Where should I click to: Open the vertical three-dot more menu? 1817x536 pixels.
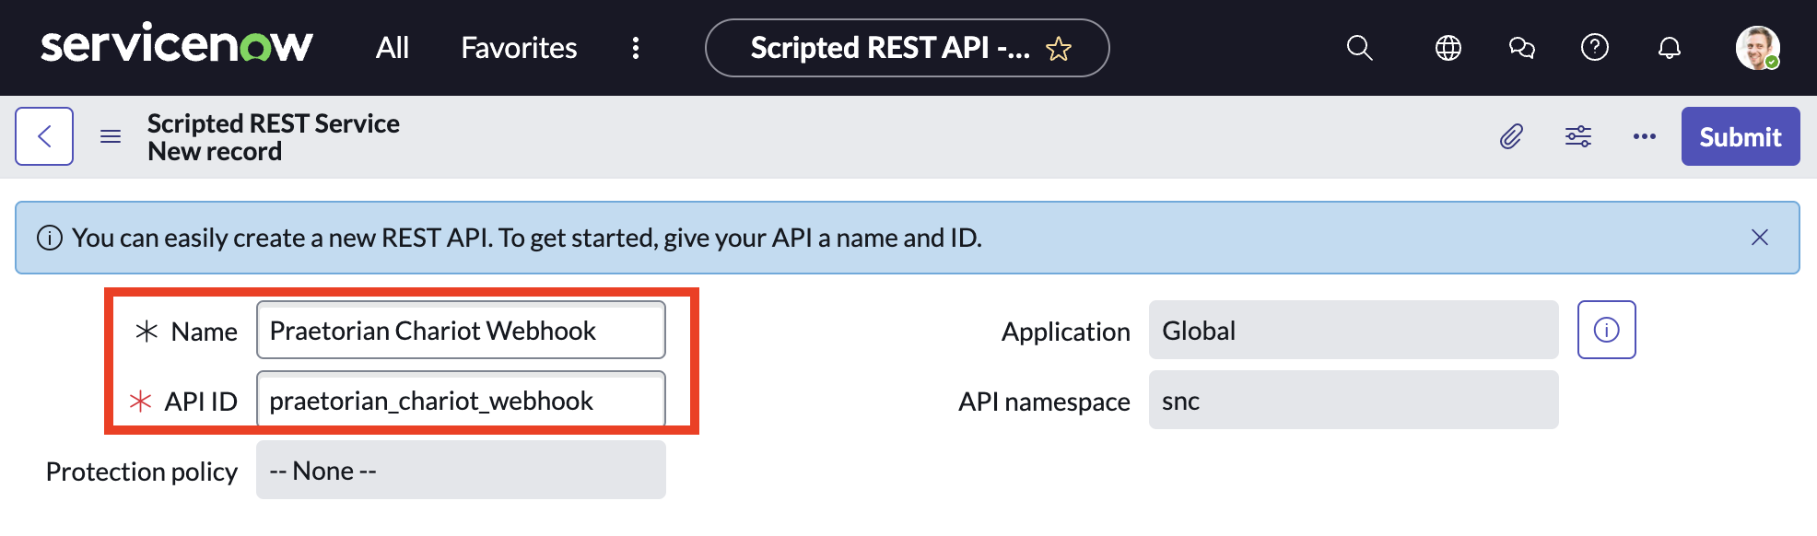[636, 48]
